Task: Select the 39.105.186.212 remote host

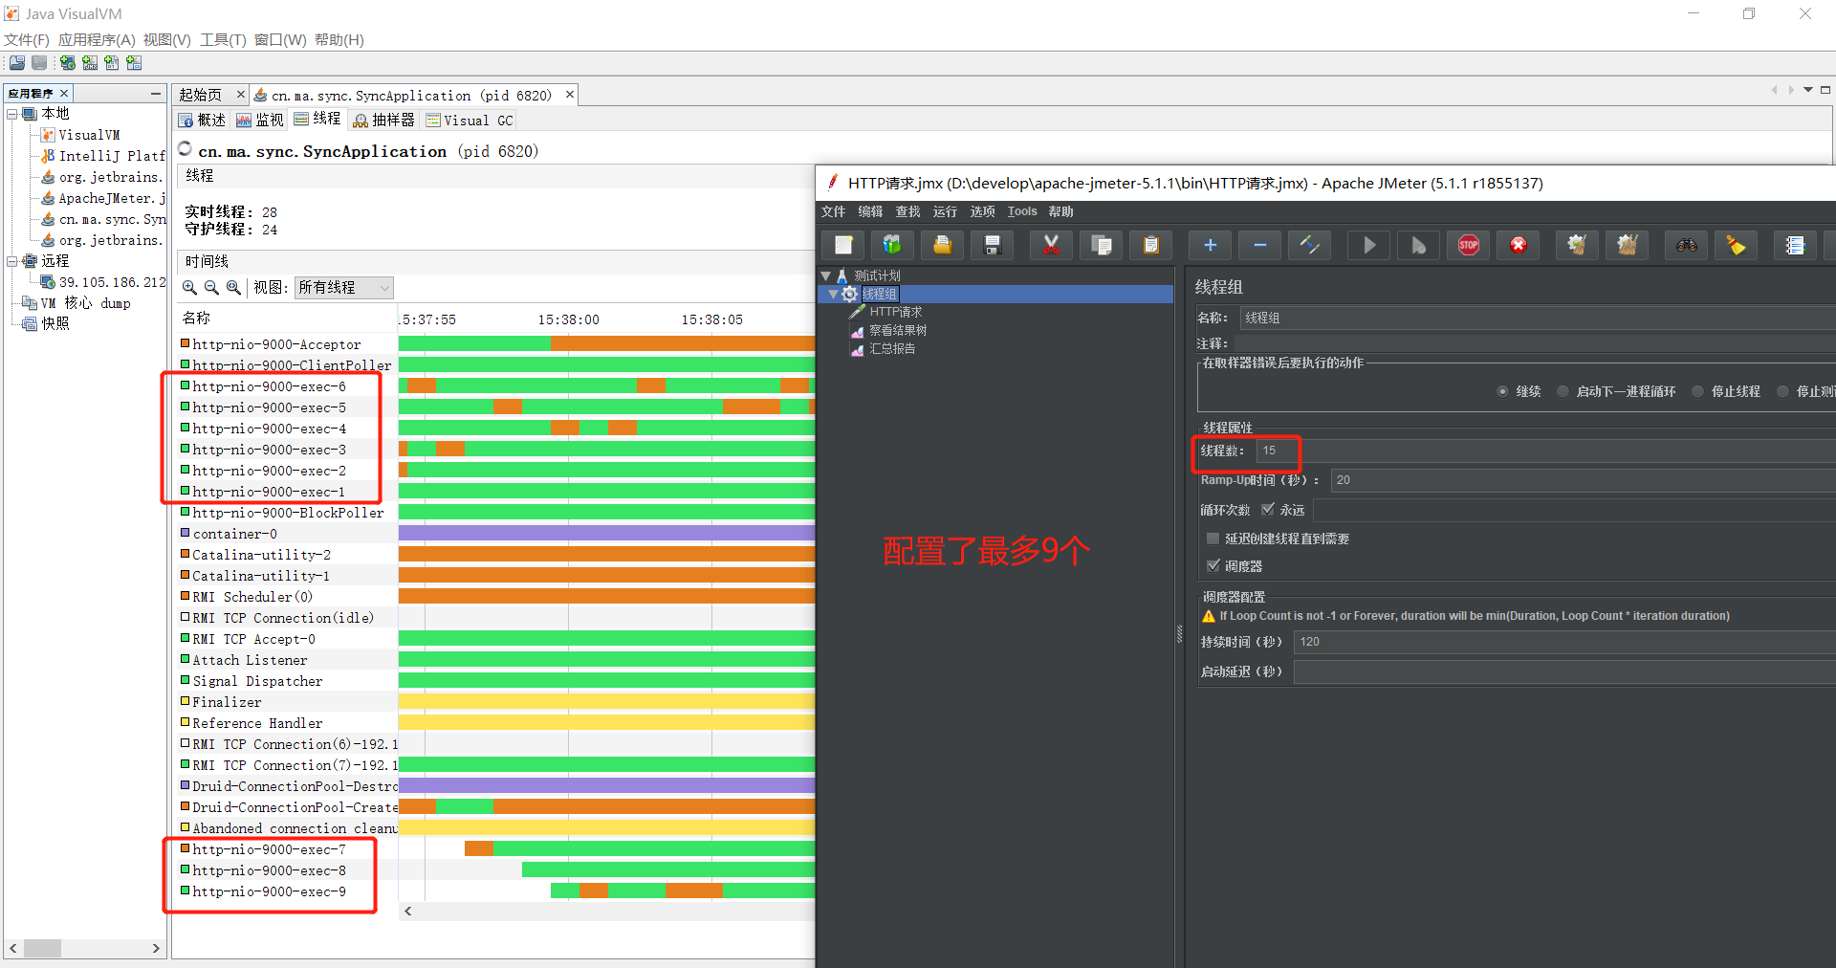Action: [x=112, y=282]
